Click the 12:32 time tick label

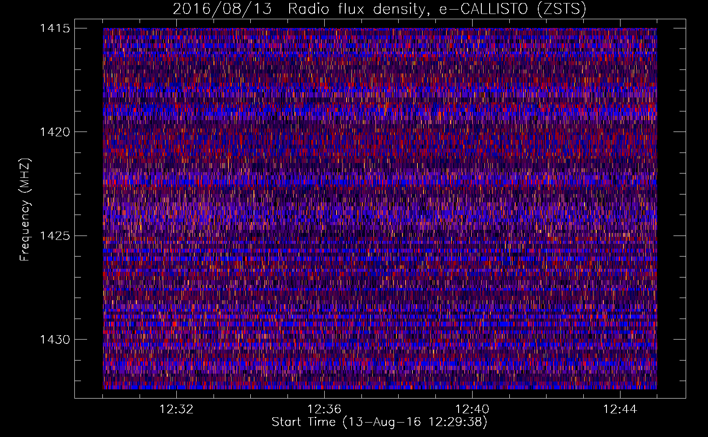pyautogui.click(x=176, y=409)
